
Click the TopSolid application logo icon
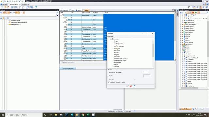pos(1,1)
